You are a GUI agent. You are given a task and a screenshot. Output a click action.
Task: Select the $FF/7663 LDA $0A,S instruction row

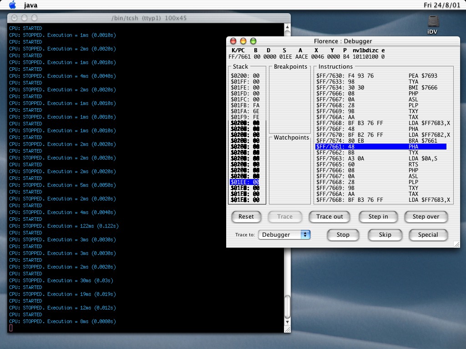(381, 159)
